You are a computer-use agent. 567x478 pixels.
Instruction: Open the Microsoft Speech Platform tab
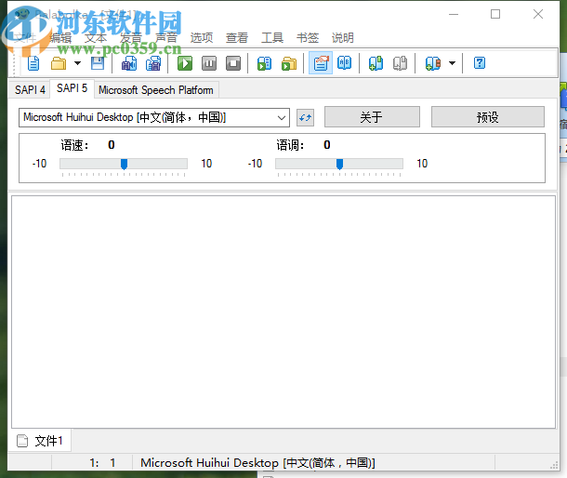(x=156, y=89)
